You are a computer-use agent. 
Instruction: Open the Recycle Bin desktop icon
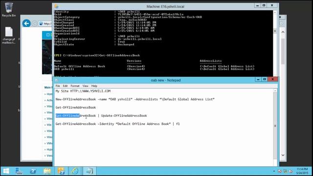(x=9, y=9)
